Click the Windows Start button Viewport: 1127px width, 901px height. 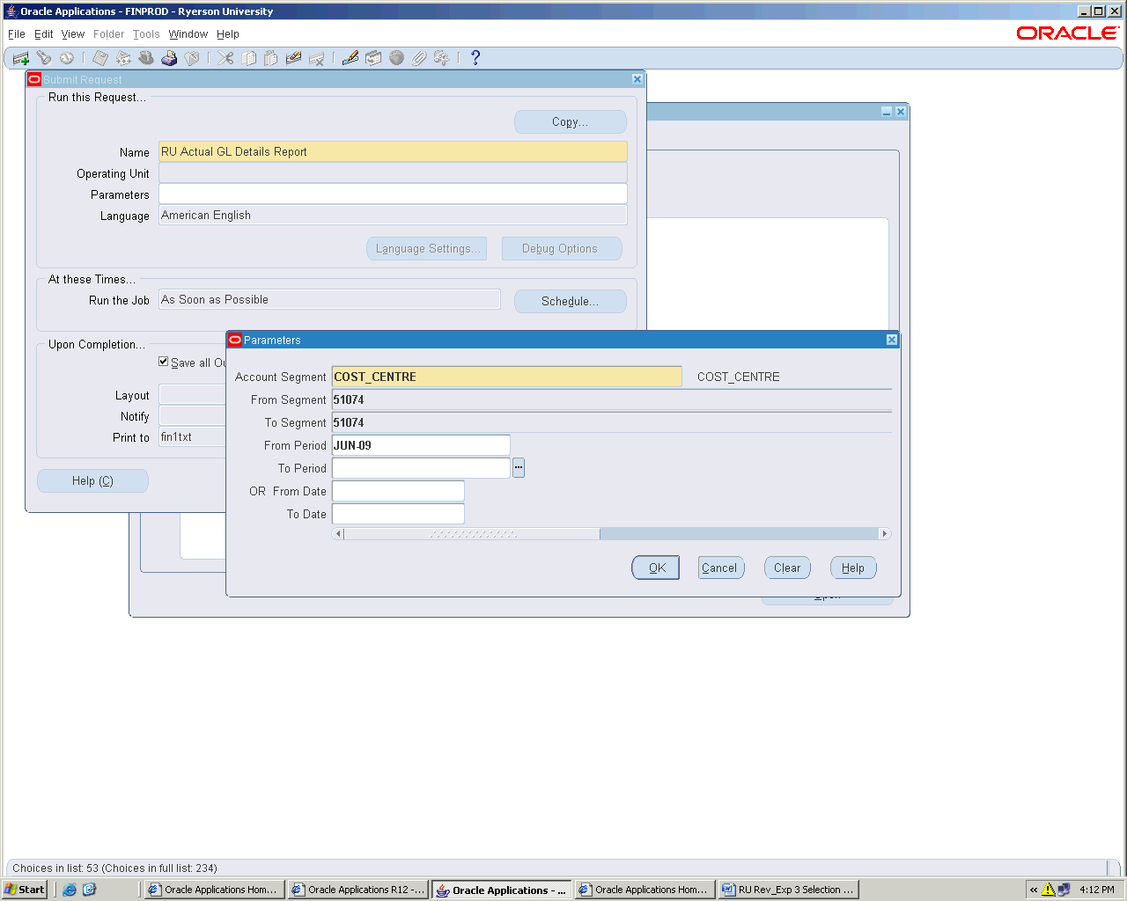(25, 890)
